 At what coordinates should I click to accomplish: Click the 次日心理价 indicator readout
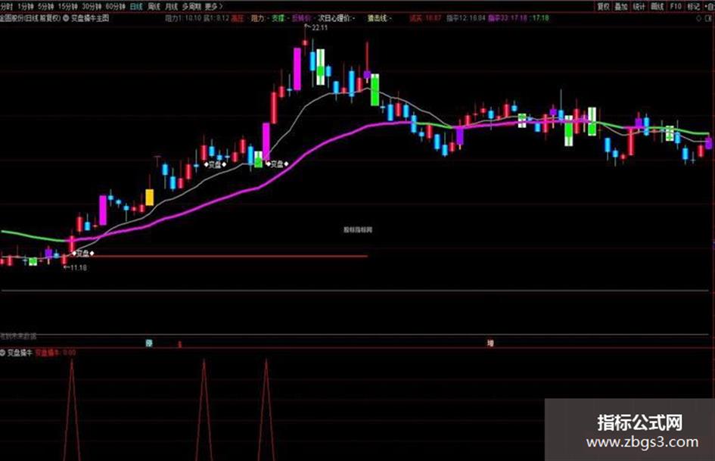pos(334,18)
